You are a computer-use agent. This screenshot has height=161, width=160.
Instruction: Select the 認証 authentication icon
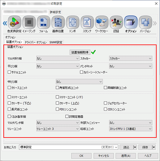116,22
